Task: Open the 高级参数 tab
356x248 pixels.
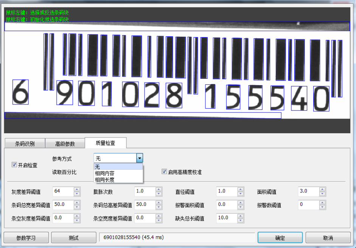Action: pos(65,143)
